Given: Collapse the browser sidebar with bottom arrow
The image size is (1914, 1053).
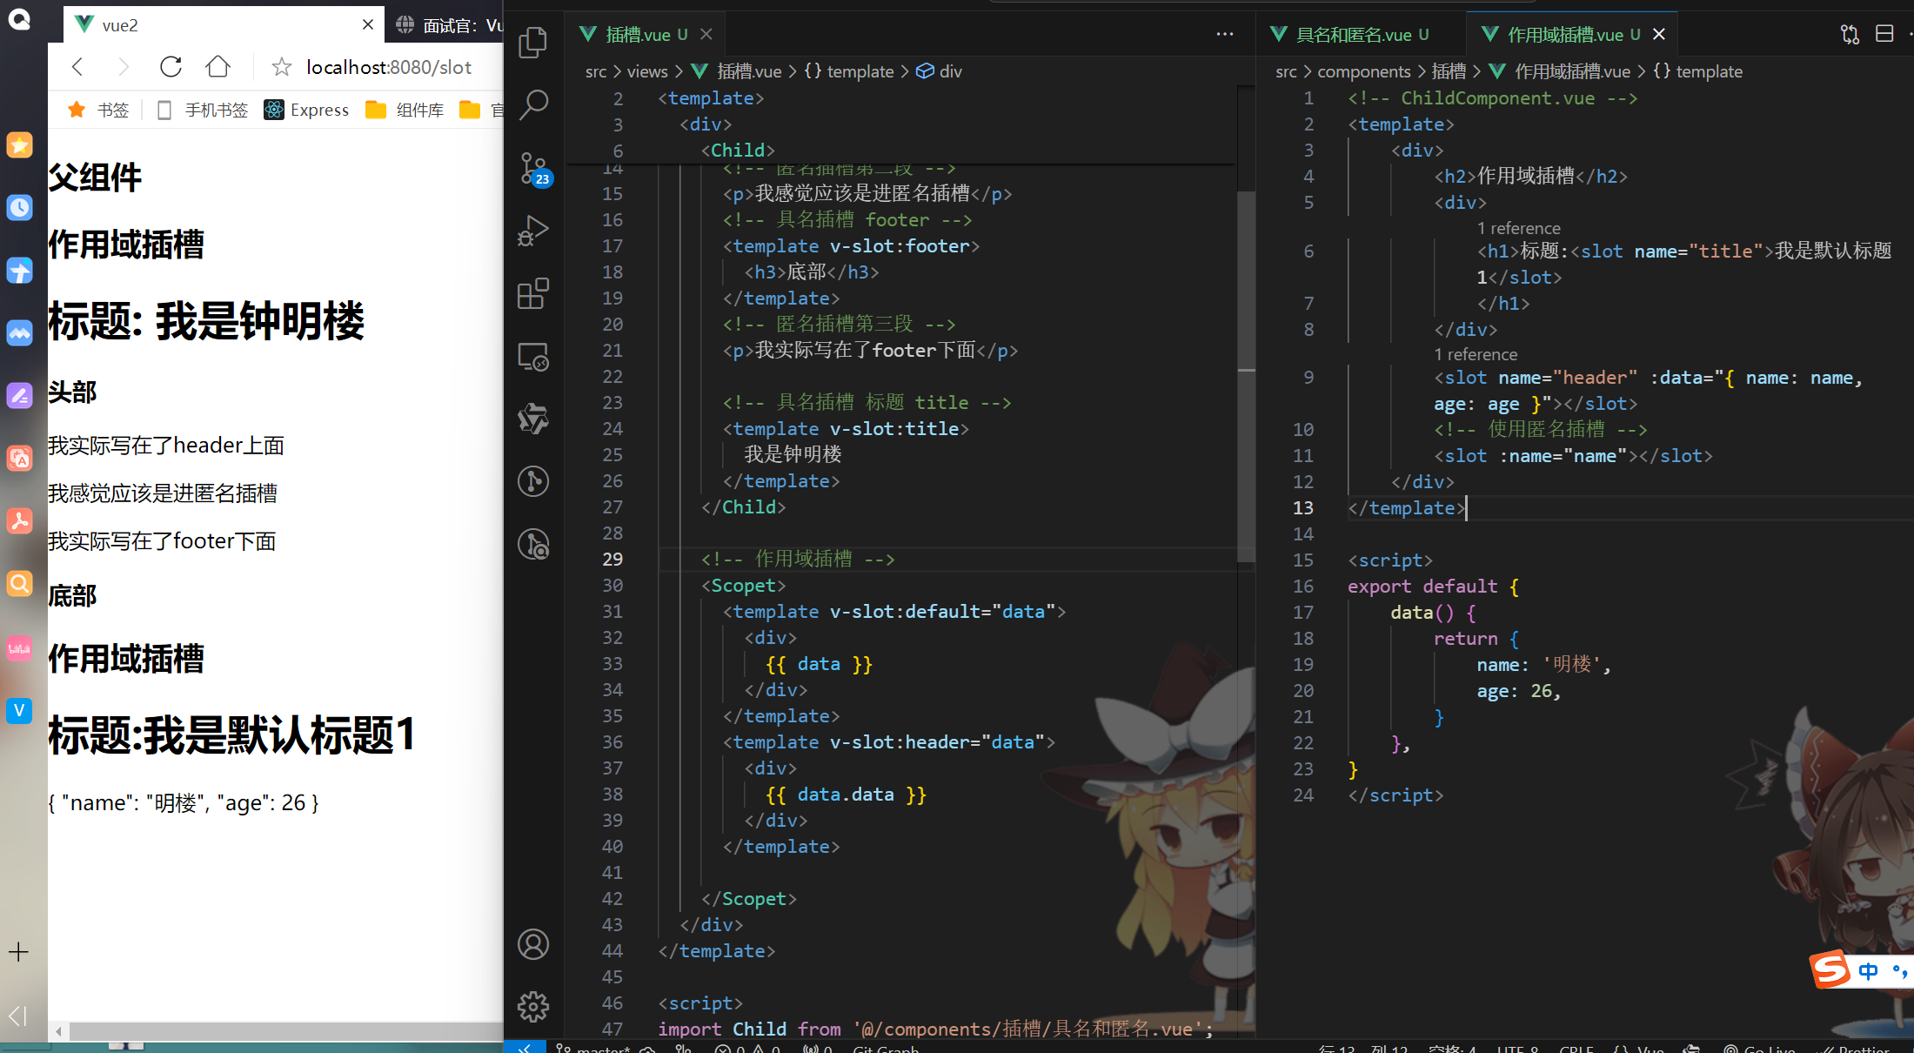Looking at the screenshot, I should (17, 1016).
